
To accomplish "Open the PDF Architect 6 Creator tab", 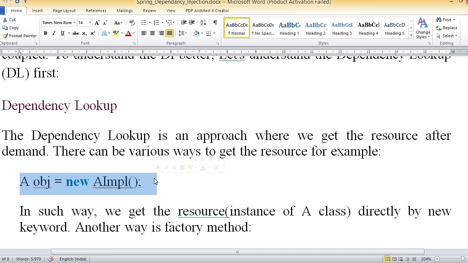I will pos(207,11).
